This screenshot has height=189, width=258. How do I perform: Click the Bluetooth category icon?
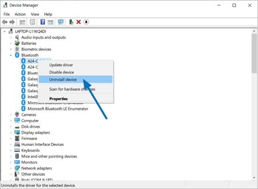(17, 55)
